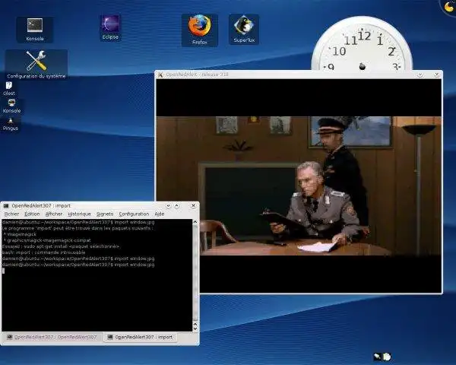Open the Plasma cashew in the screen corner
456x365 pixels.
pyautogui.click(x=449, y=6)
